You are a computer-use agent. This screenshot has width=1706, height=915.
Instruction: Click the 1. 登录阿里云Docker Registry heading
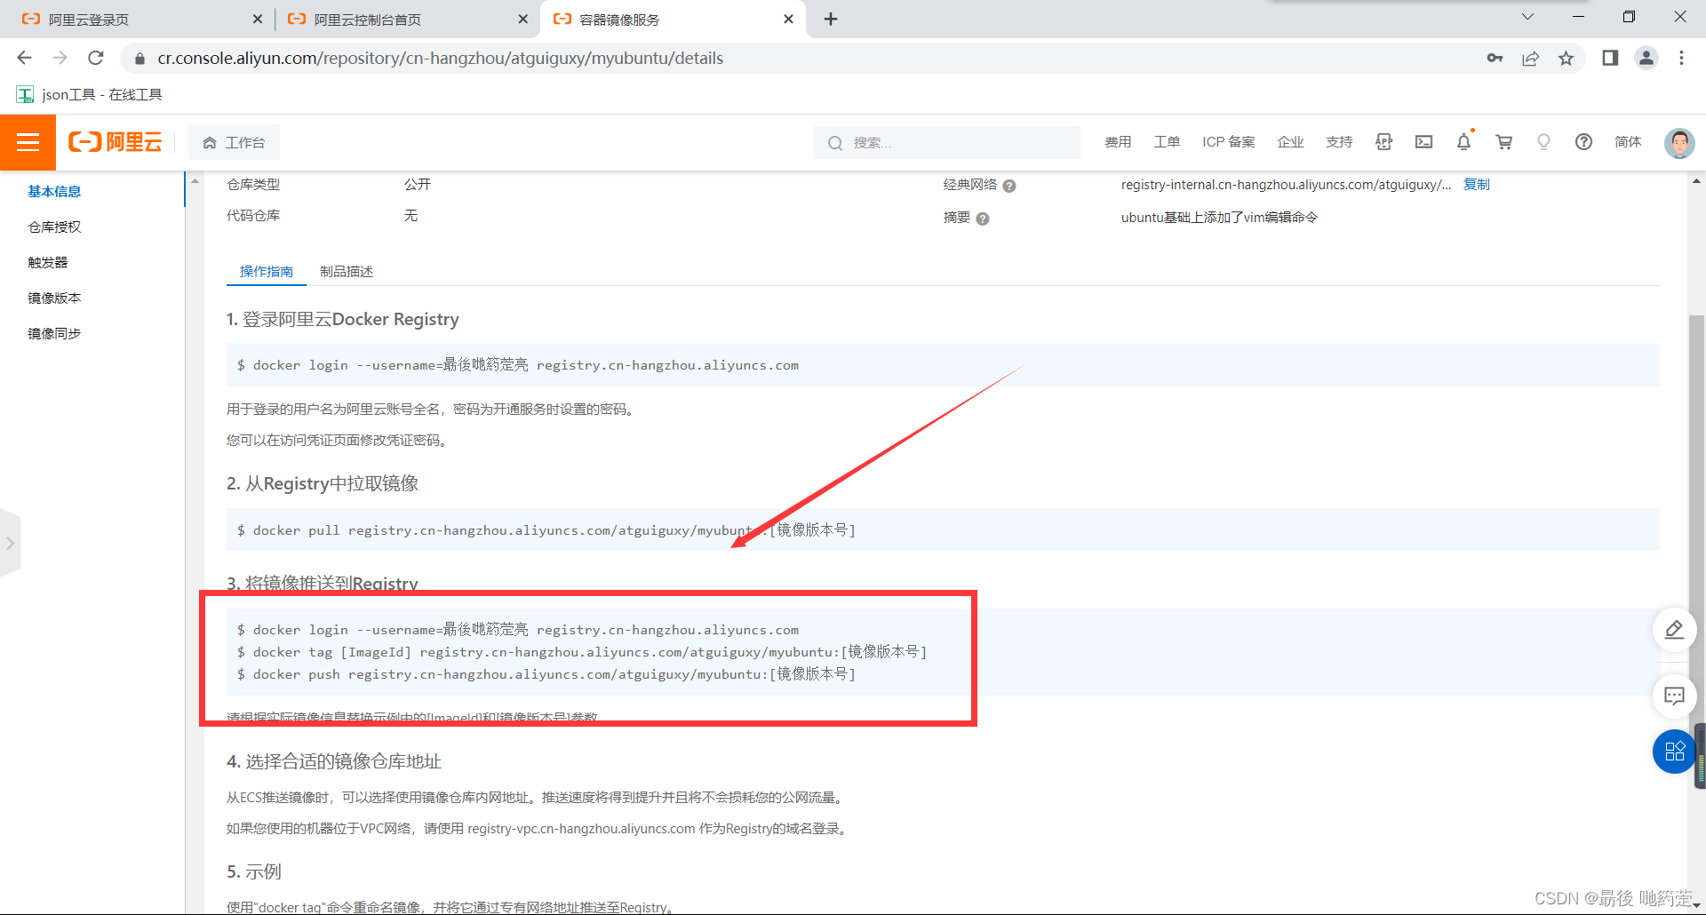tap(342, 319)
